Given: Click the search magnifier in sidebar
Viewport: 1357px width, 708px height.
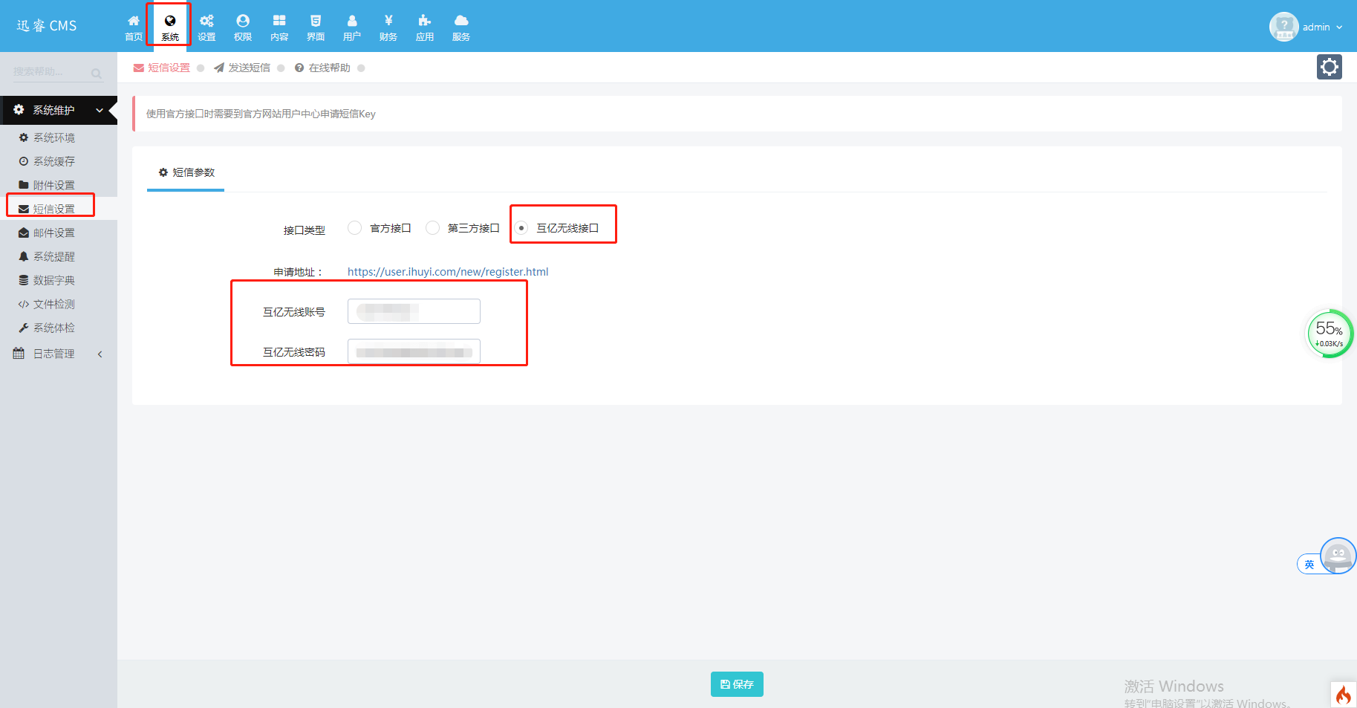Looking at the screenshot, I should click(x=97, y=73).
